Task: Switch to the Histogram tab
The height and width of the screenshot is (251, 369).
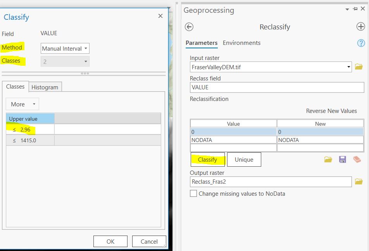Action: pyautogui.click(x=45, y=87)
